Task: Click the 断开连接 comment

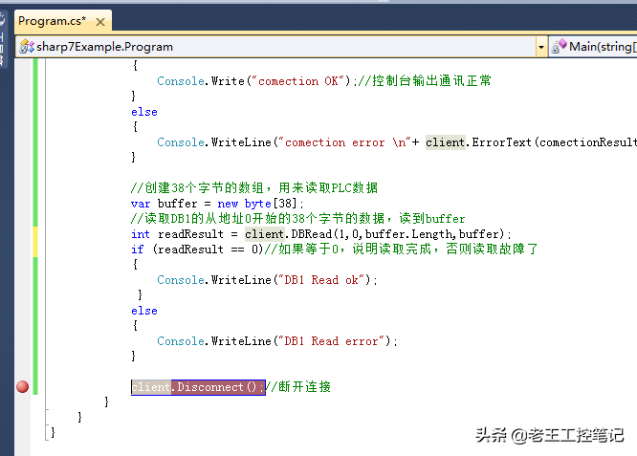Action: 299,387
